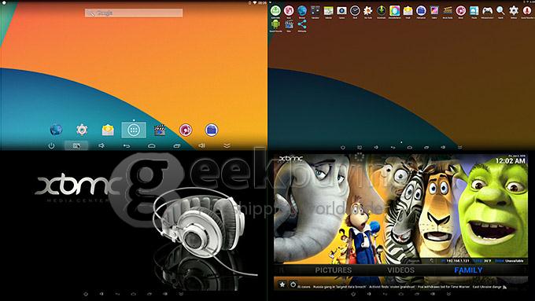Tap the power icon in home screen navigation bar
This screenshot has height=301, width=535.
[51, 146]
